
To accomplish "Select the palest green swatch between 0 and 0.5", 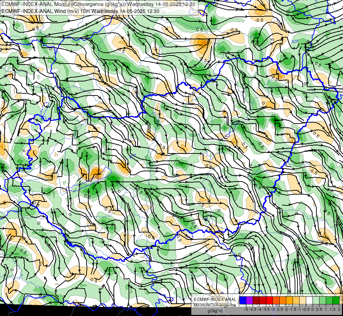I will click(x=316, y=300).
